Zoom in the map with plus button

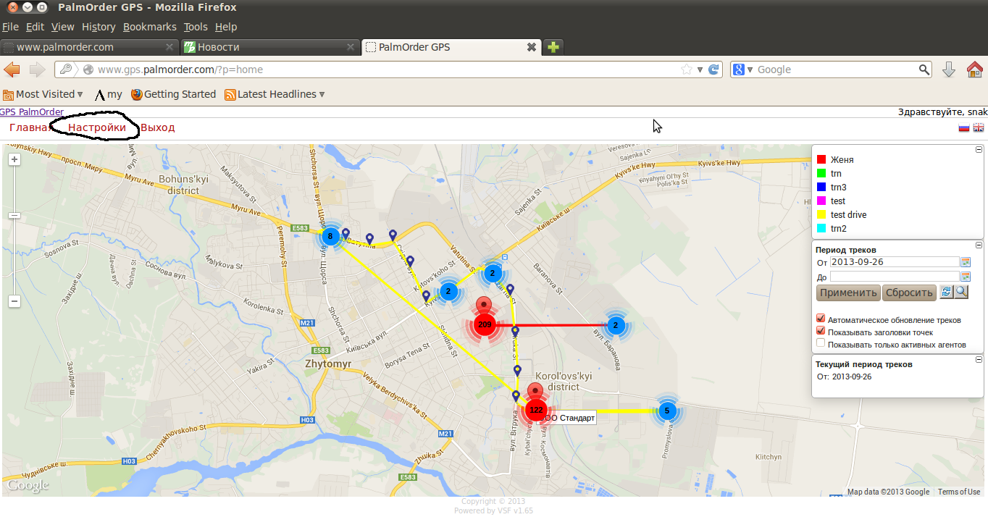[14, 160]
